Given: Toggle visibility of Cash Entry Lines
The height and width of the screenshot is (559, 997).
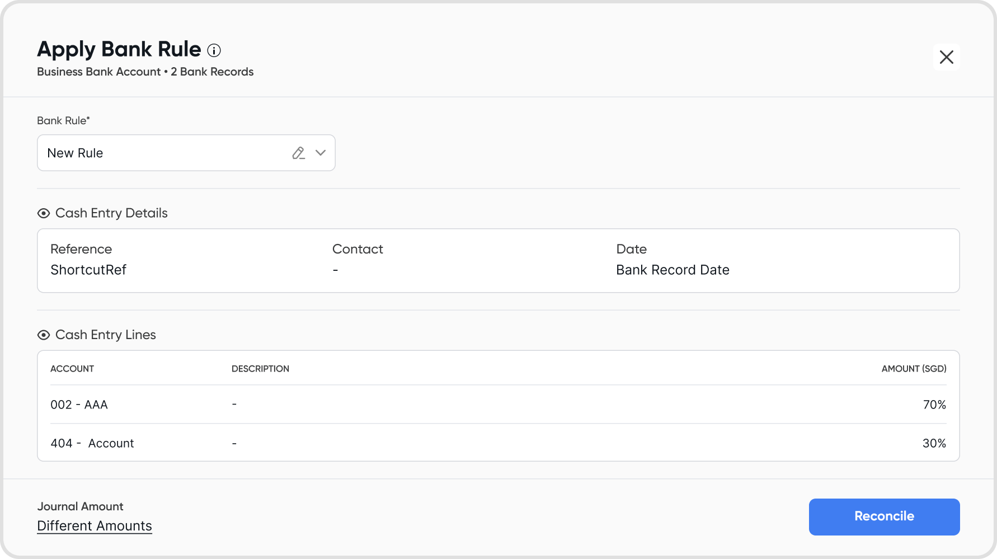Looking at the screenshot, I should point(44,335).
